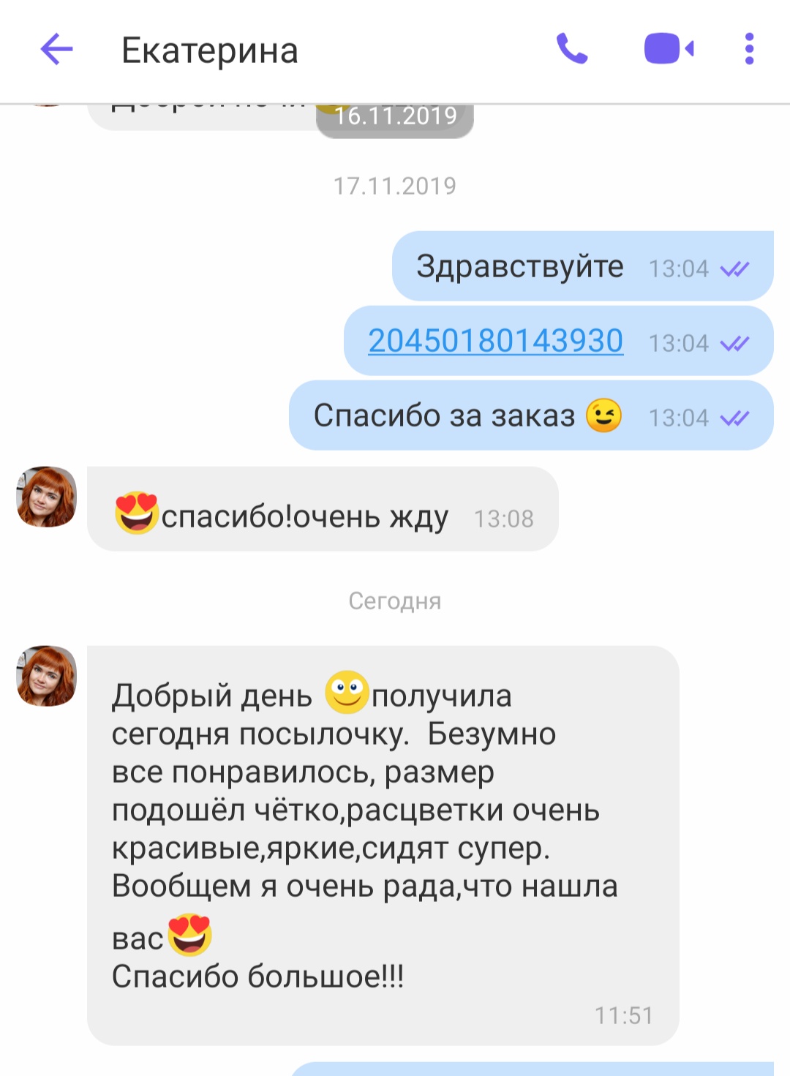Tap the heart-eyes emoji after 'вас'
The image size is (790, 1076).
189,935
